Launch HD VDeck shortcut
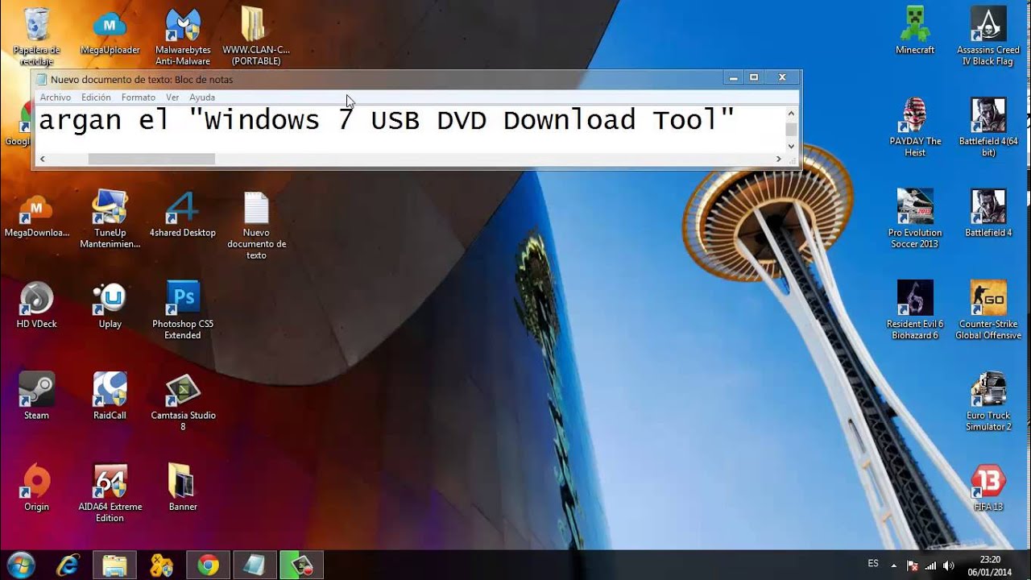 [36, 306]
